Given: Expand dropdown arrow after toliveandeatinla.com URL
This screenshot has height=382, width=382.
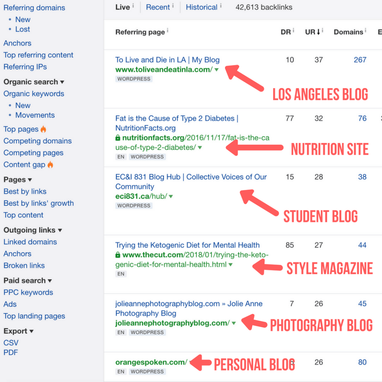Looking at the screenshot, I should (x=216, y=70).
